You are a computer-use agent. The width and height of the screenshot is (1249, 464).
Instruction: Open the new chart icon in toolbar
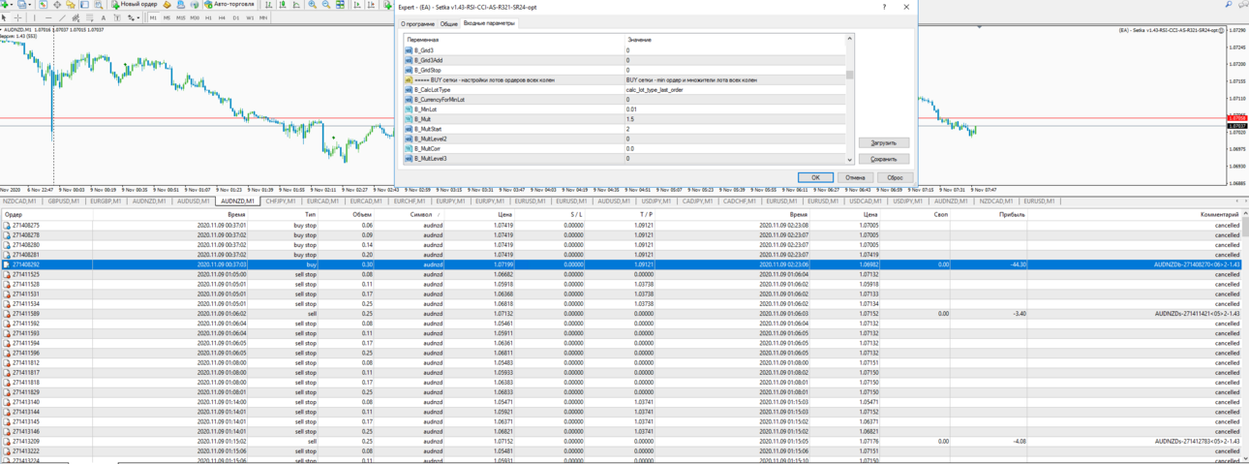pyautogui.click(x=5, y=5)
